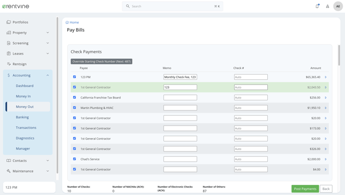Collapse the Accounting section chevron
The image size is (345, 195).
[48, 75]
